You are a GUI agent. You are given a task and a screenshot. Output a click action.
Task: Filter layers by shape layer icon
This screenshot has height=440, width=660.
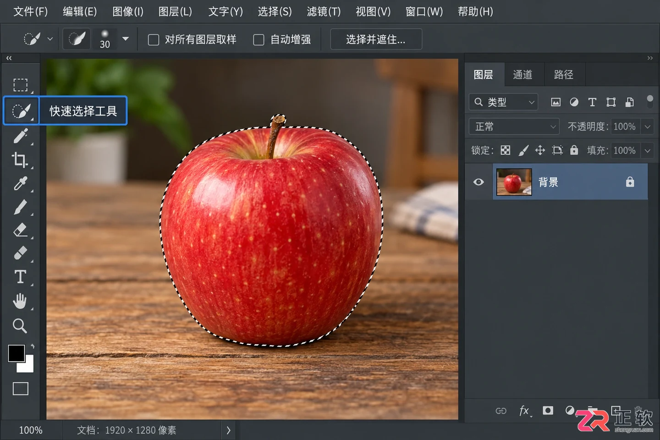coord(611,102)
